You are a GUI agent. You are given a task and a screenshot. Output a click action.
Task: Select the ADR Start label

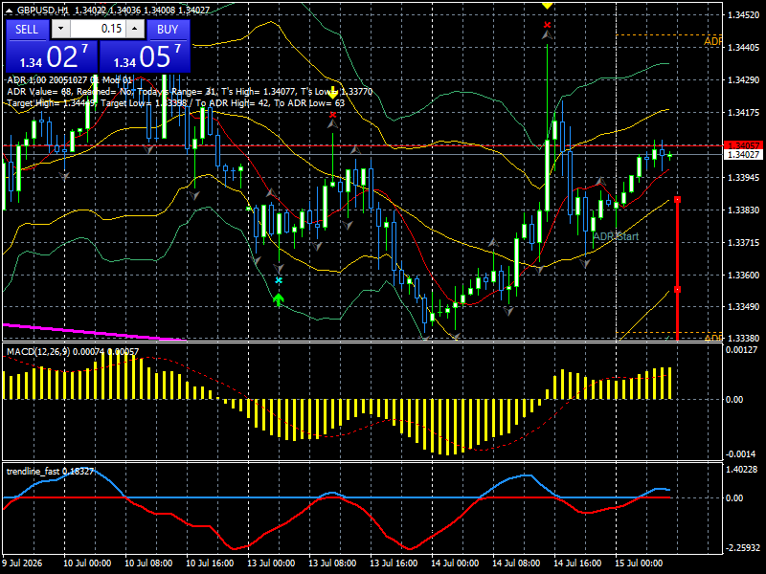616,236
